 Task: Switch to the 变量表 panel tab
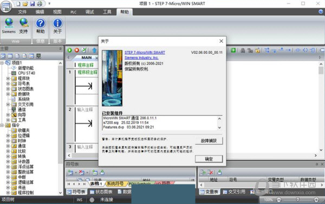(209, 192)
